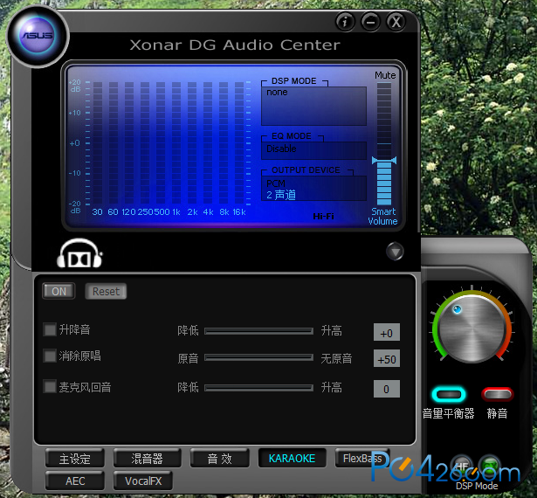Click the Smart Volume label
The width and height of the screenshot is (537, 498).
[383, 217]
